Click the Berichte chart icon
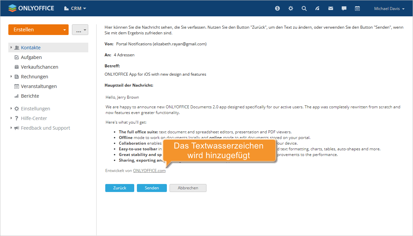 (x=17, y=96)
